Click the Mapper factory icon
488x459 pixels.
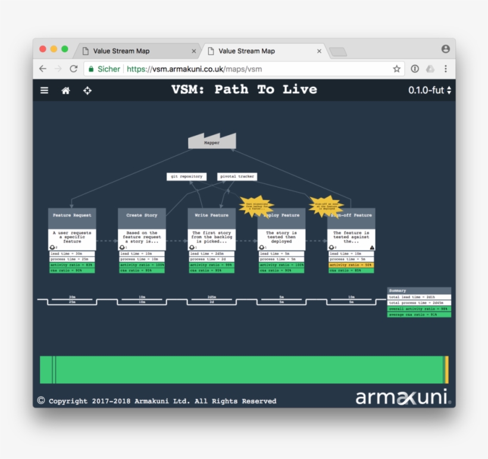pos(212,140)
